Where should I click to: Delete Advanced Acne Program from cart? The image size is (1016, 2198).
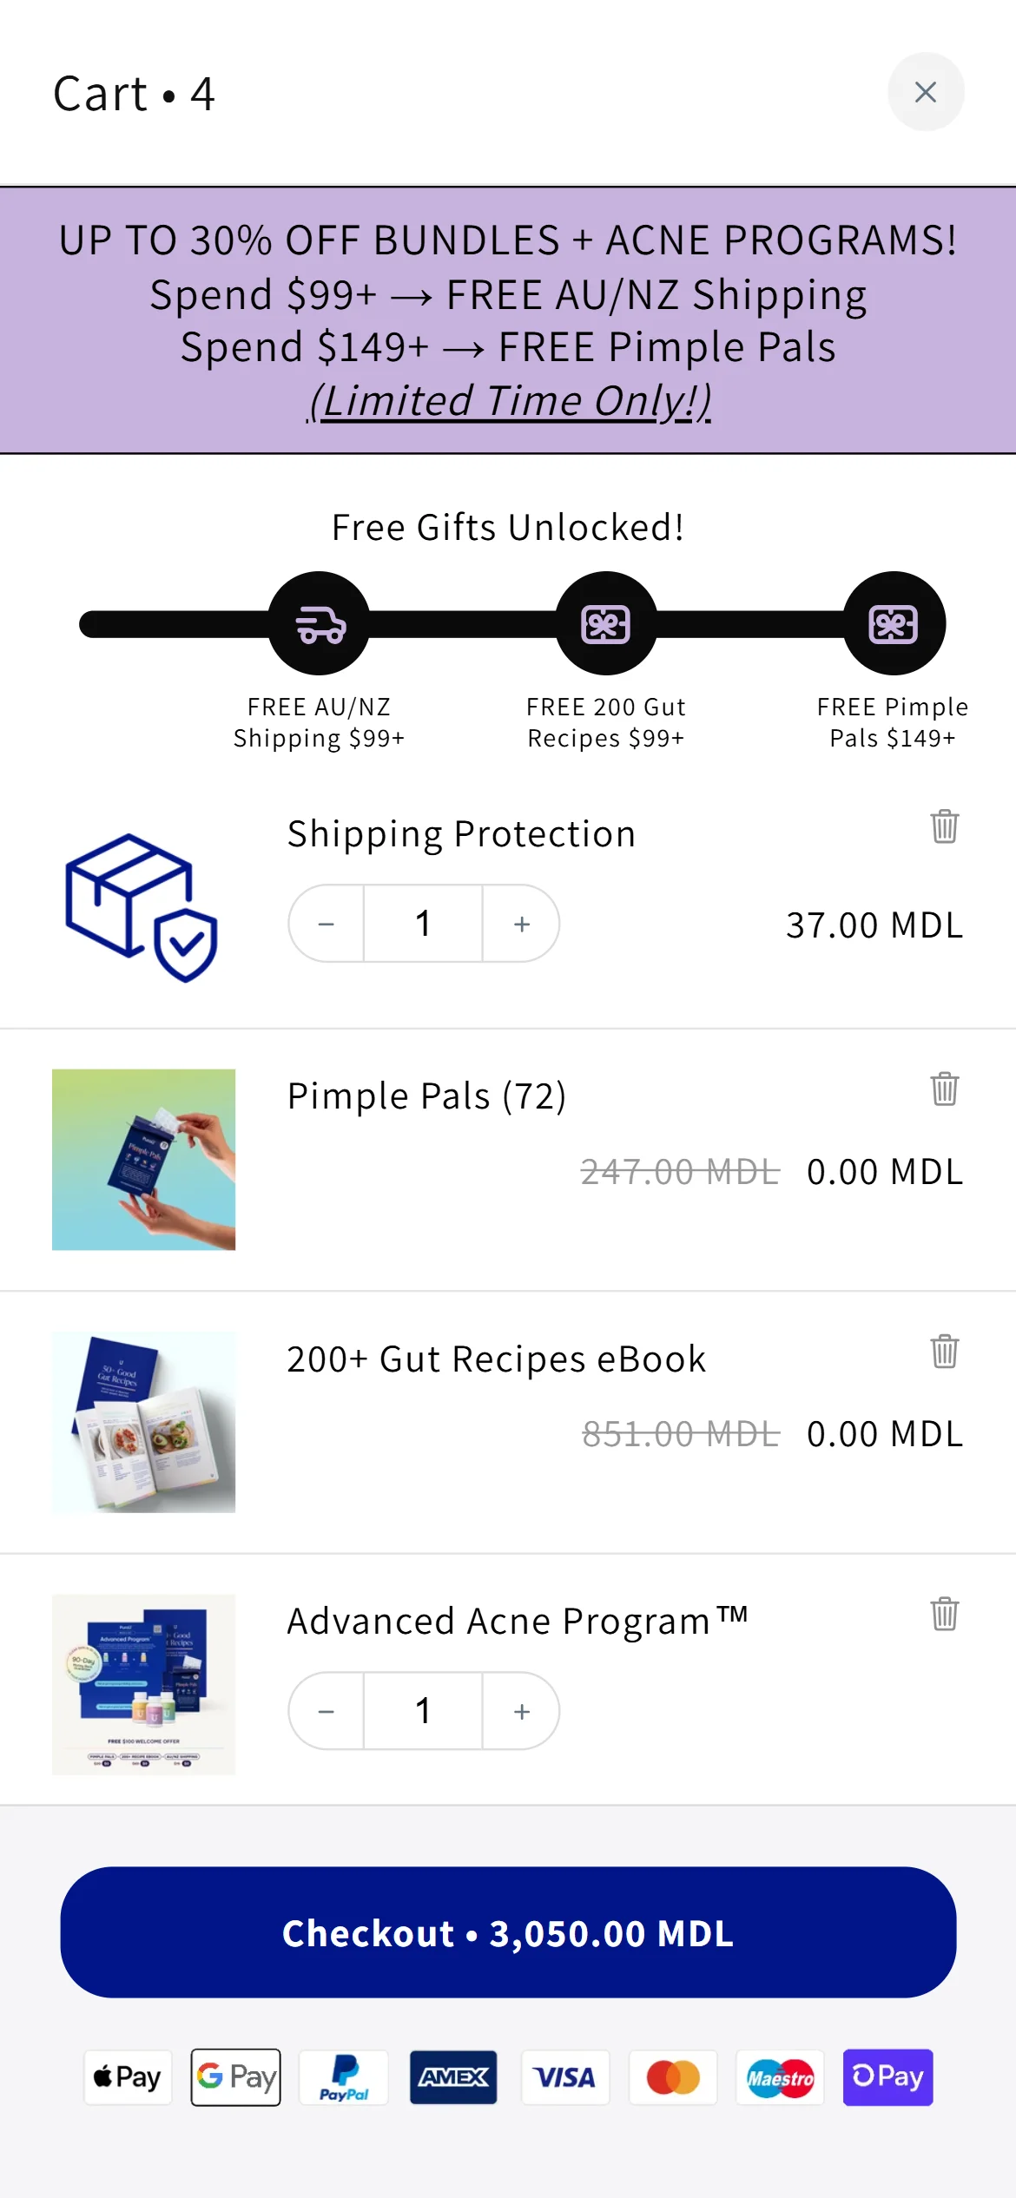click(944, 1614)
